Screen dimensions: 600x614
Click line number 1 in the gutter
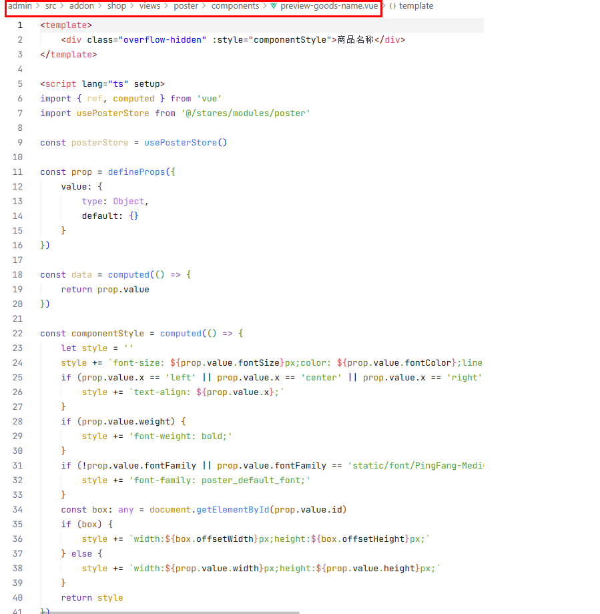click(x=20, y=25)
